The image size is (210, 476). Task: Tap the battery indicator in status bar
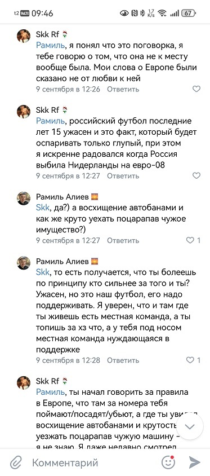tap(189, 13)
